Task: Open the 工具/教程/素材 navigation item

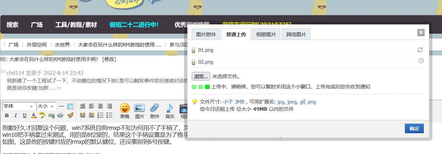Action: point(76,25)
